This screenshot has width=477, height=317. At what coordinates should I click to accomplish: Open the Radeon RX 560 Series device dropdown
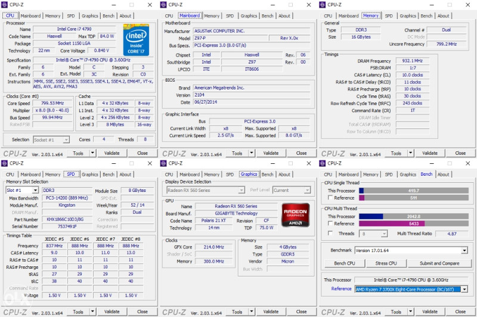[x=241, y=190]
